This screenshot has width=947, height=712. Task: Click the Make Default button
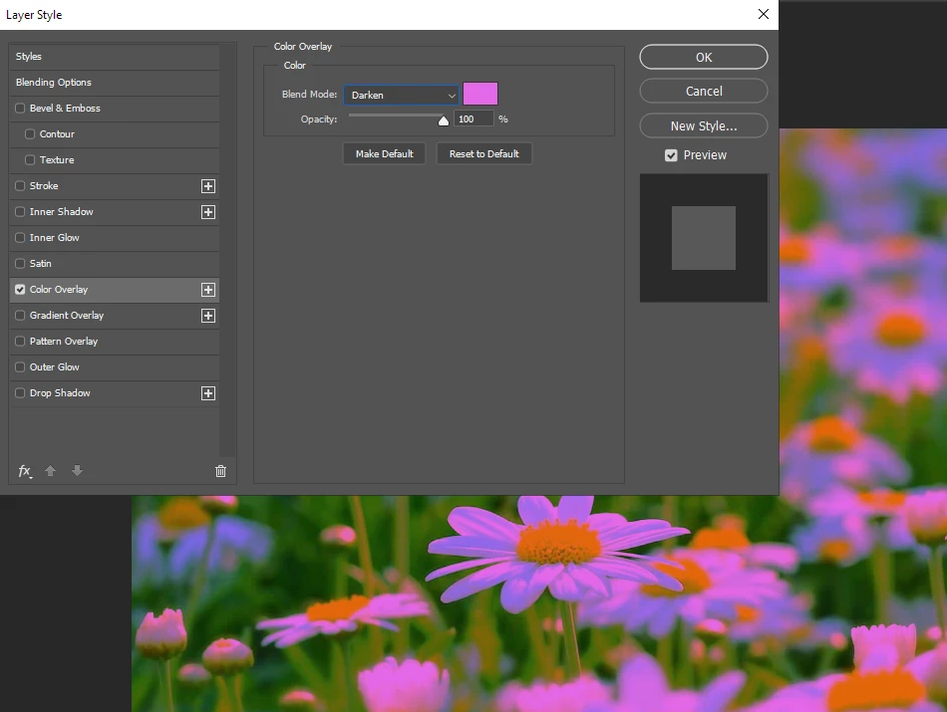pyautogui.click(x=384, y=154)
